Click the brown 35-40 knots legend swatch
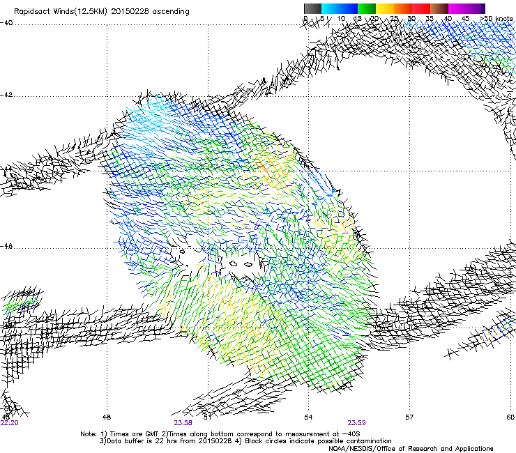 [x=439, y=8]
